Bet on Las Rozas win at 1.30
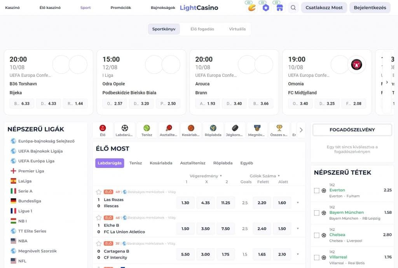This screenshot has height=268, width=398. 185,202
